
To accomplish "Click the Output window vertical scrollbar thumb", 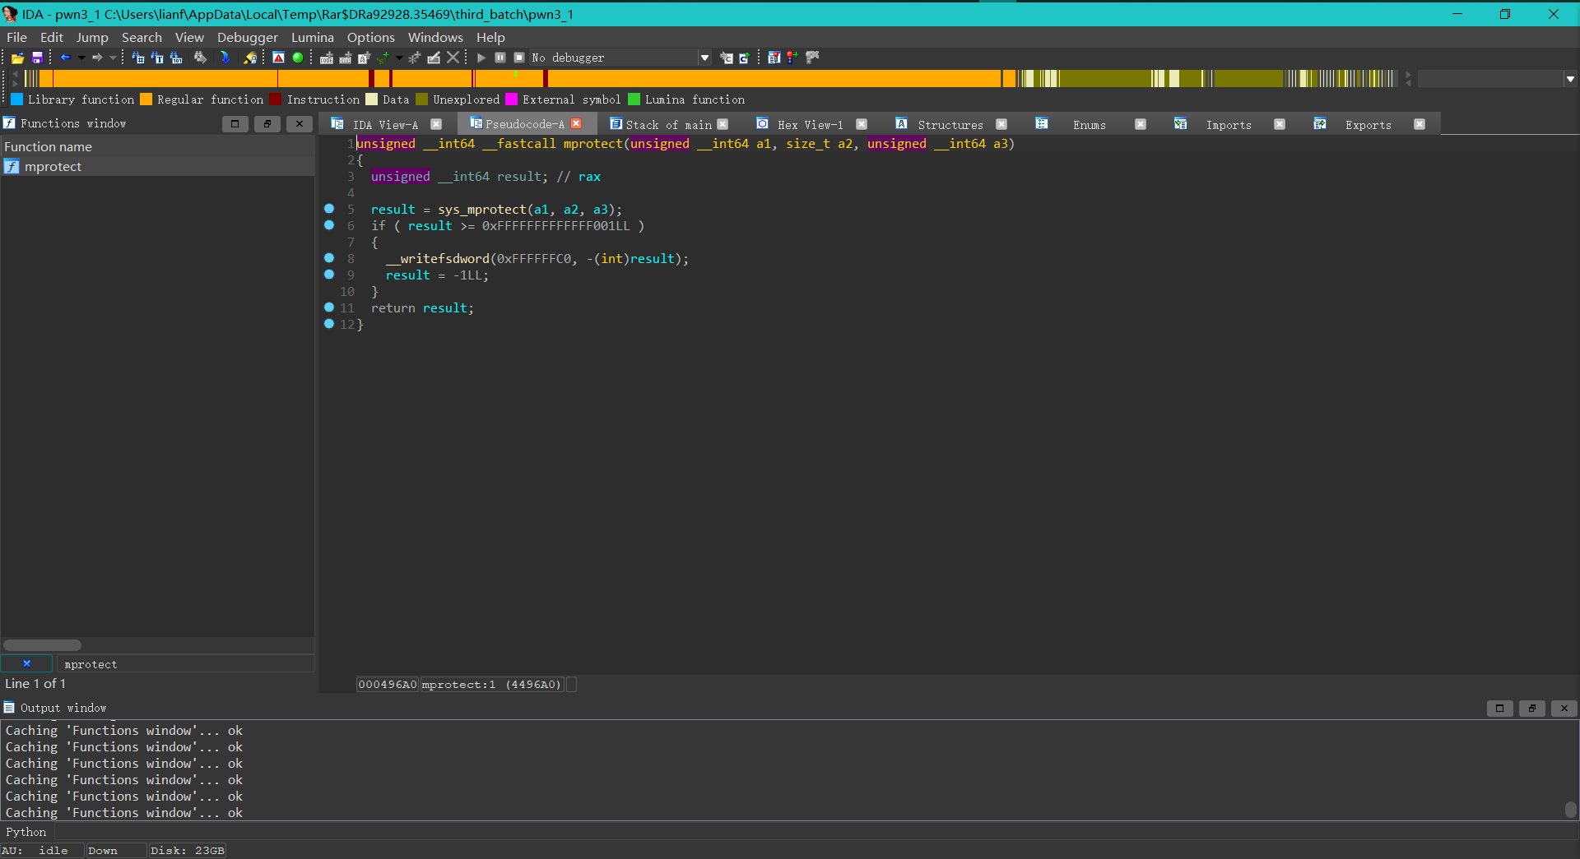I will (x=1570, y=810).
